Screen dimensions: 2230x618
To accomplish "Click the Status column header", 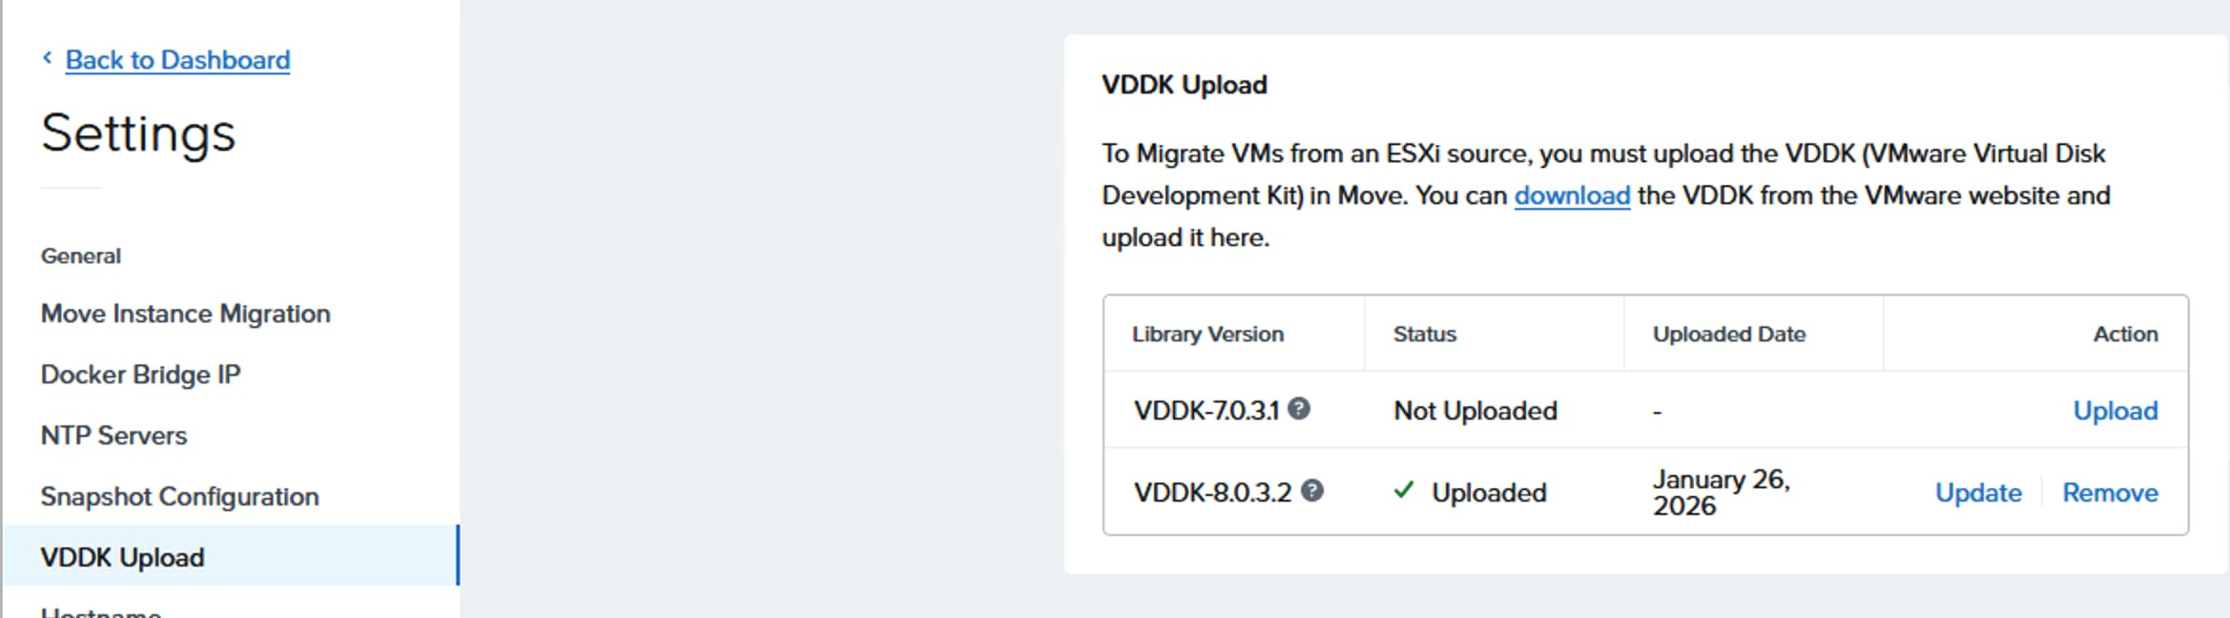I will tap(1424, 335).
